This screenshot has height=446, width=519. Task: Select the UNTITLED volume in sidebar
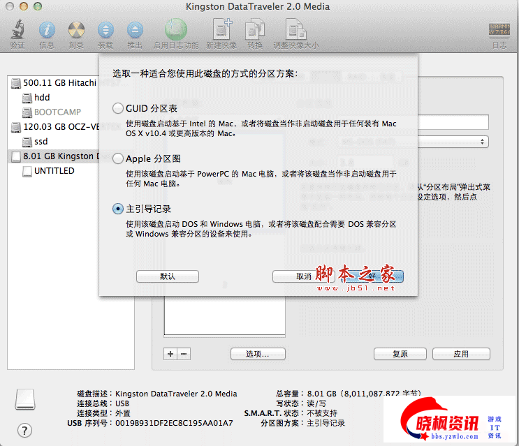(54, 171)
